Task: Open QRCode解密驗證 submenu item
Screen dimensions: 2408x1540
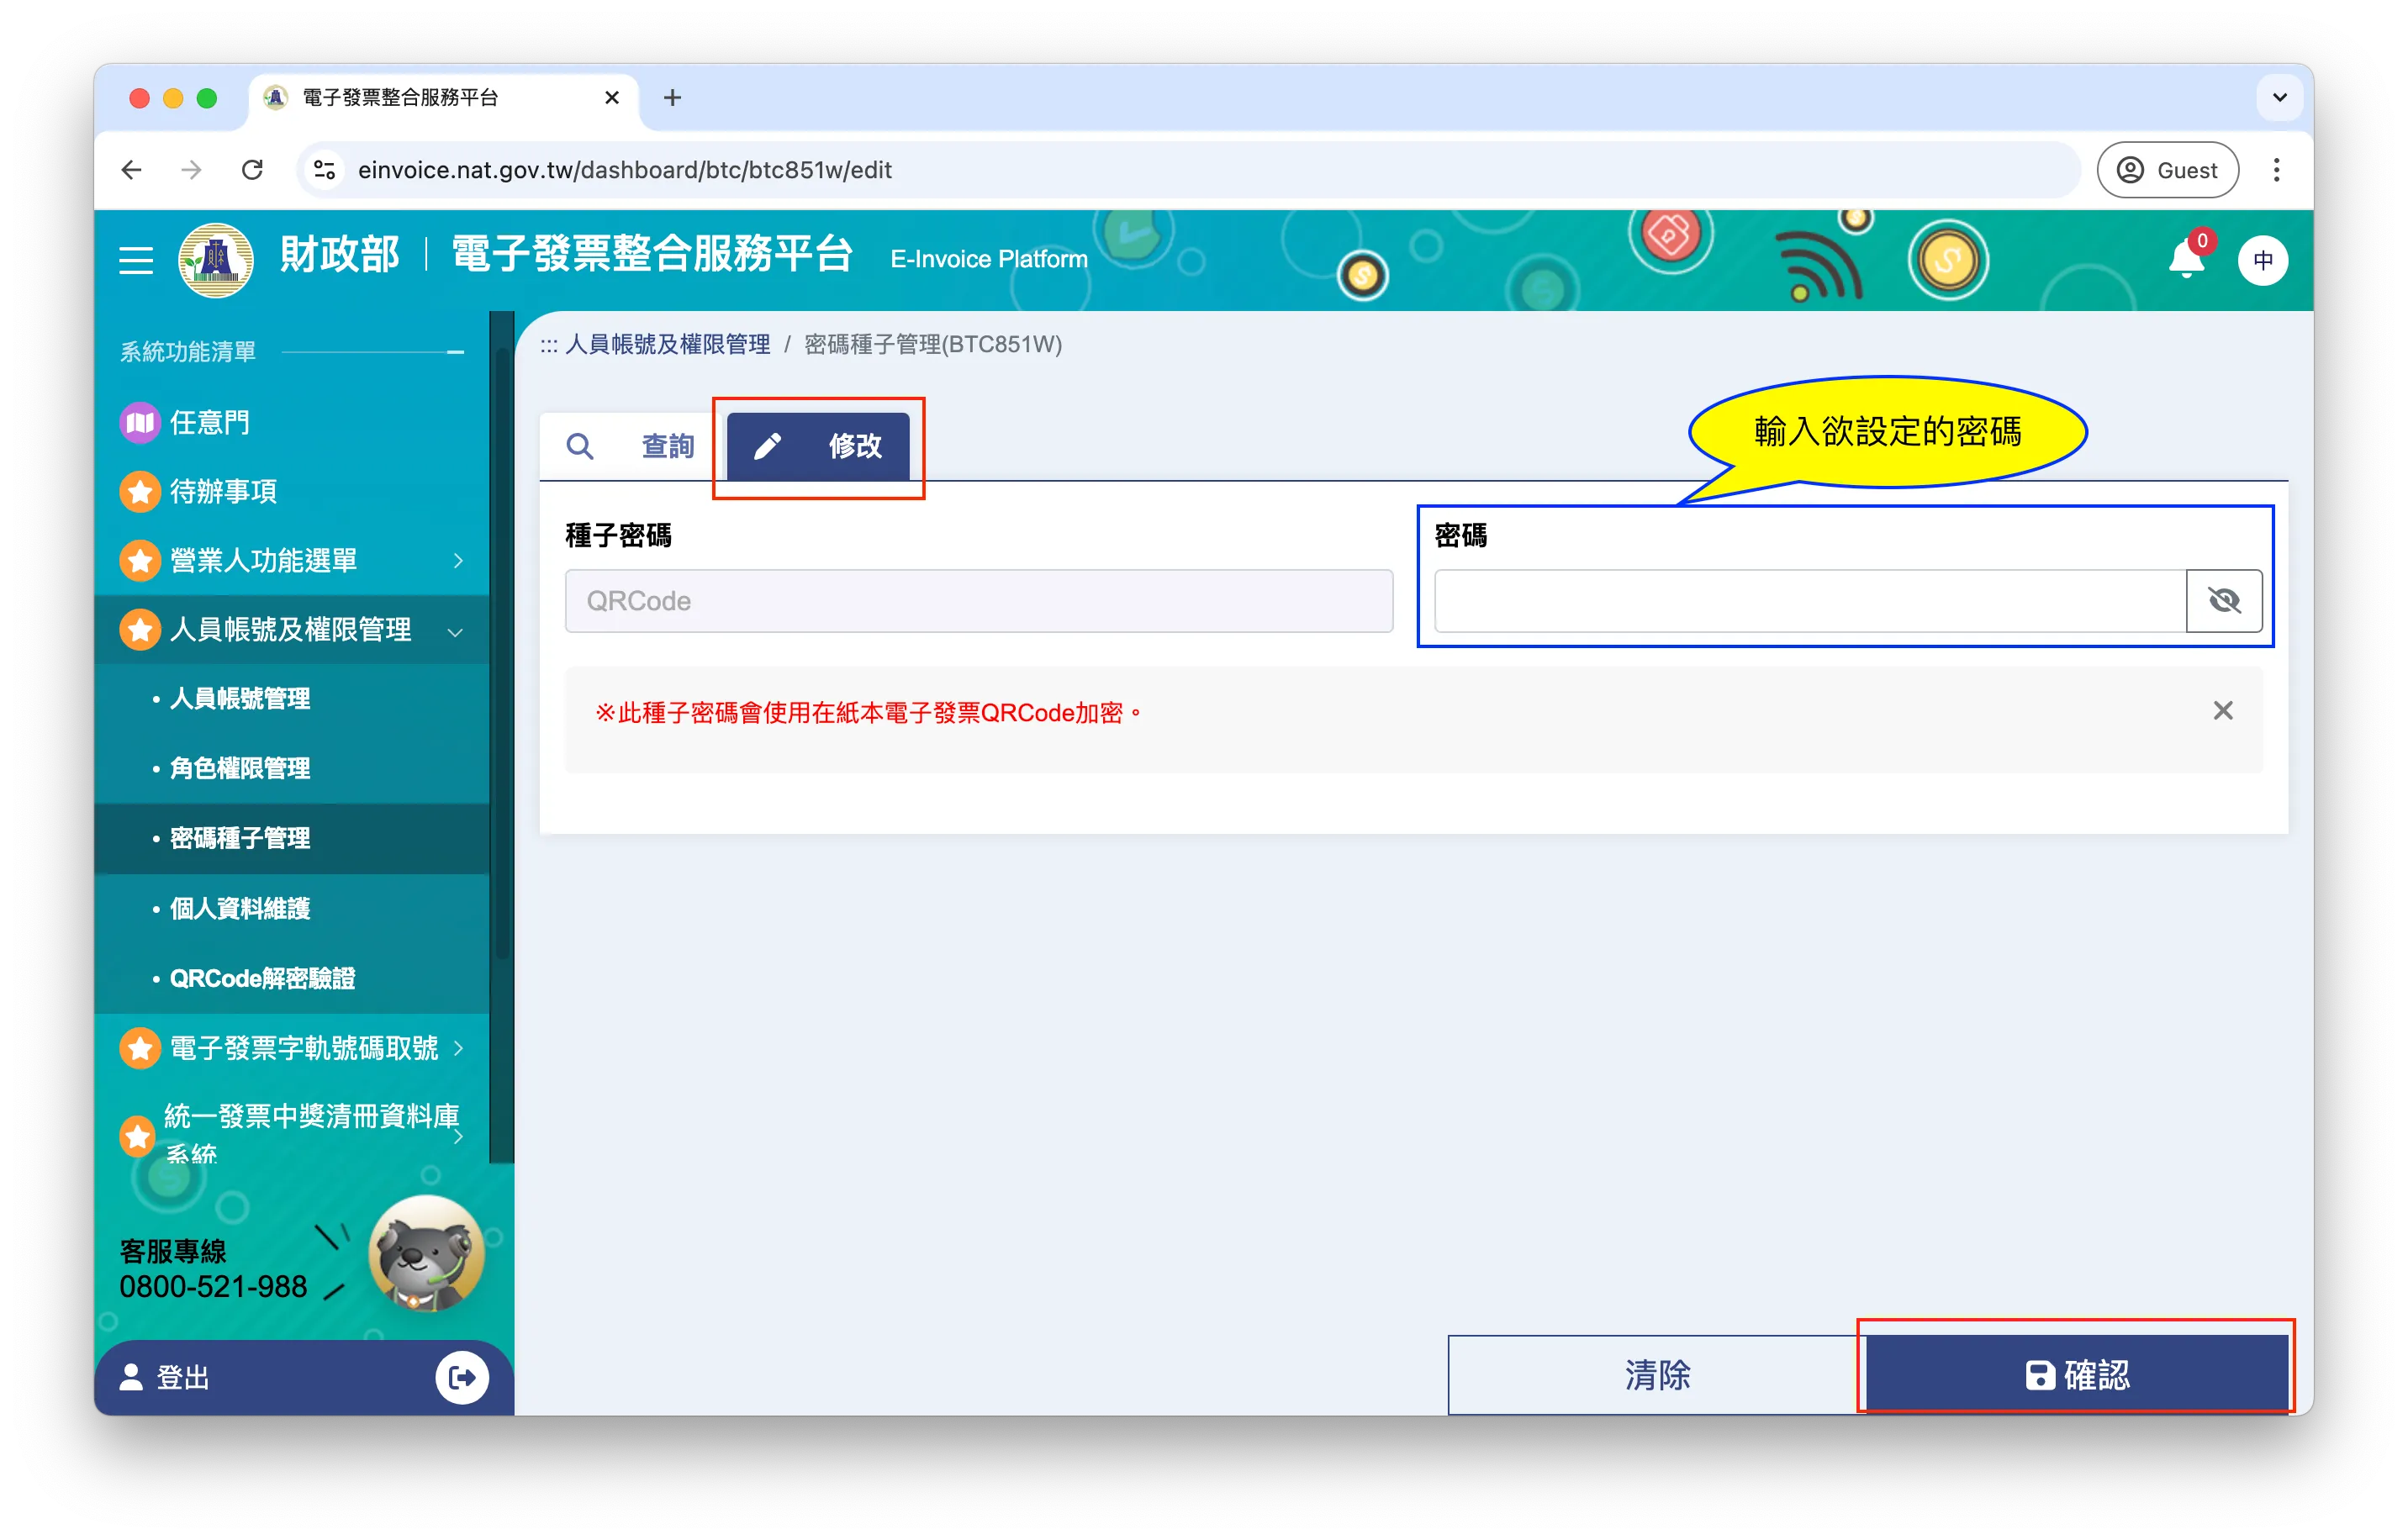Action: click(262, 978)
